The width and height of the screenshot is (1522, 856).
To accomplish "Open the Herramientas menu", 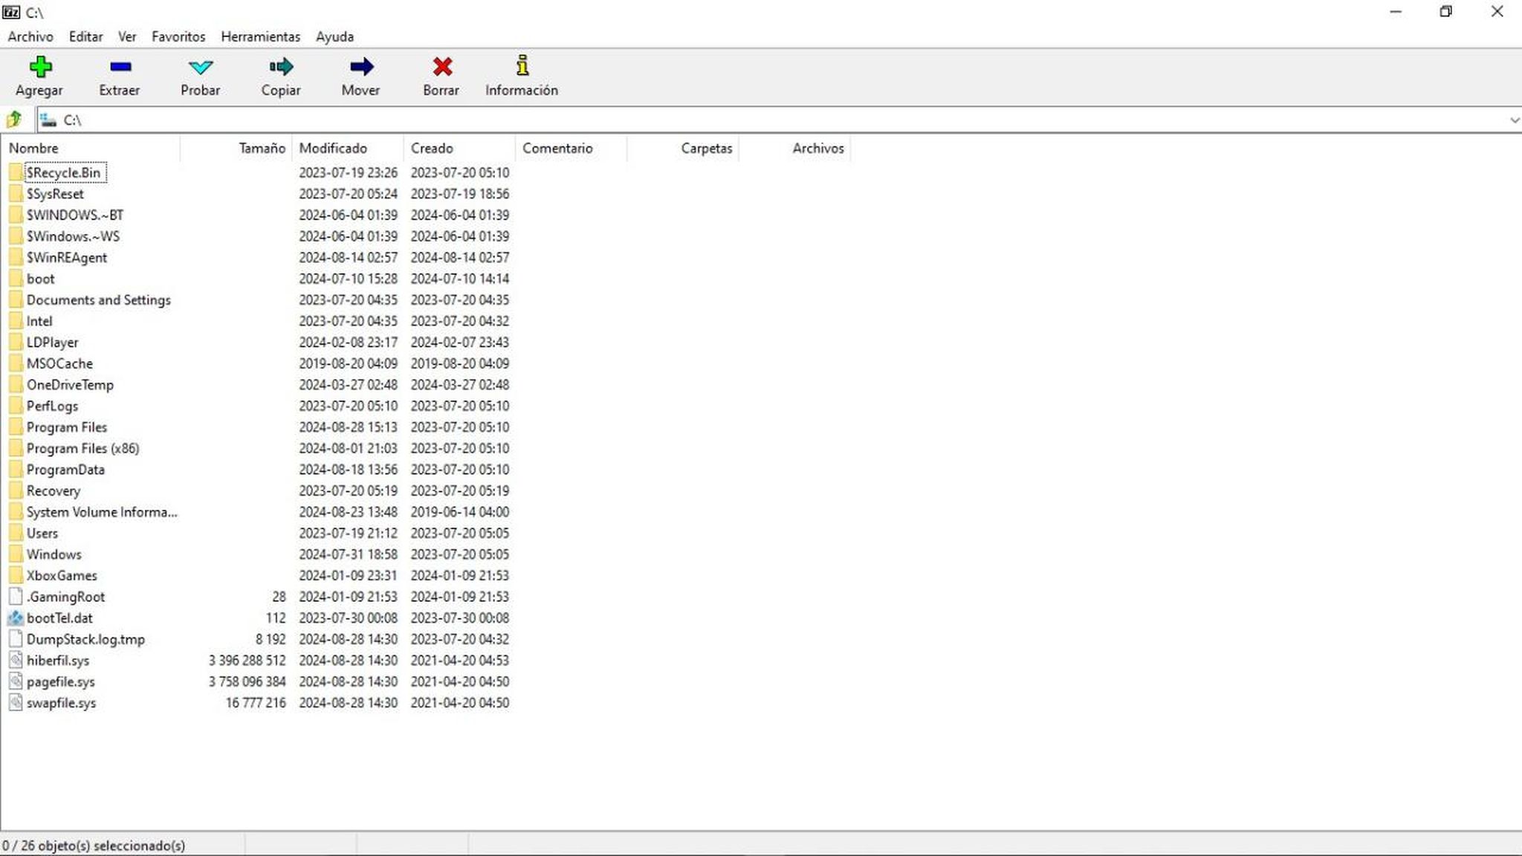I will [x=260, y=36].
